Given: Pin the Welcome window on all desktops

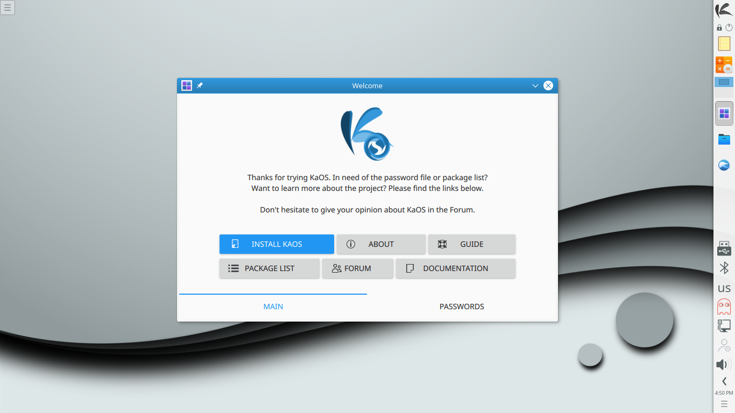Looking at the screenshot, I should click(x=200, y=86).
